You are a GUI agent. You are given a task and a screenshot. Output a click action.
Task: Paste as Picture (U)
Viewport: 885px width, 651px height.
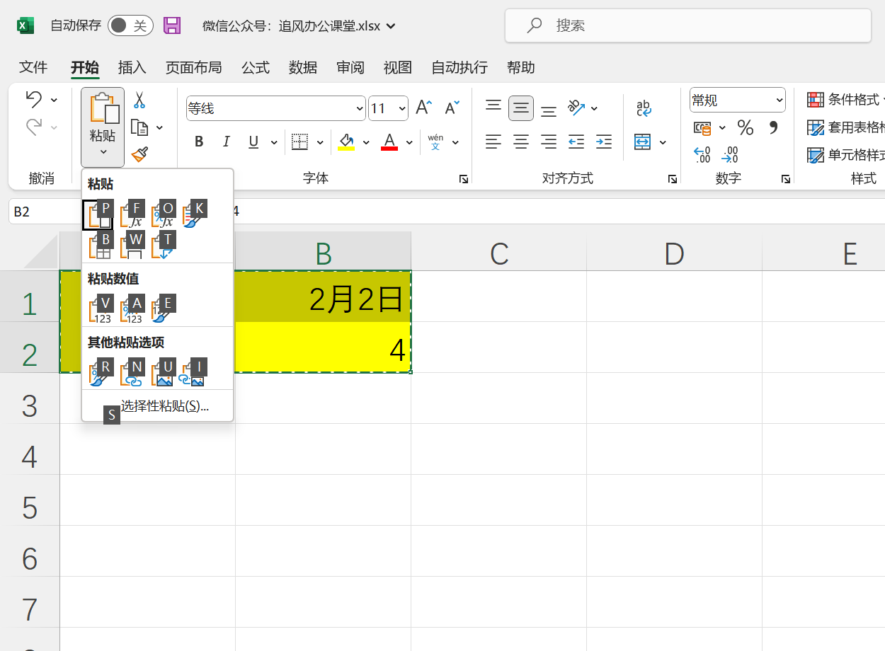162,373
